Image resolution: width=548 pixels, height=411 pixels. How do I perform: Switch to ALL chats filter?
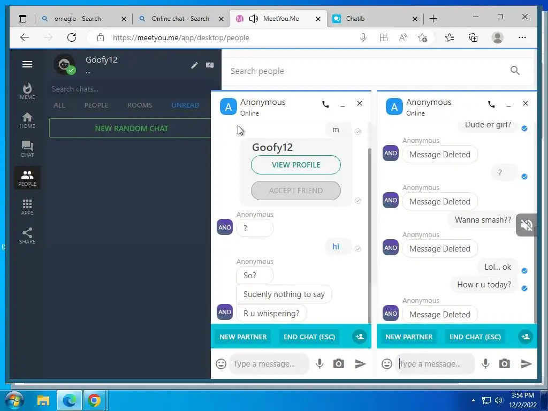point(59,105)
